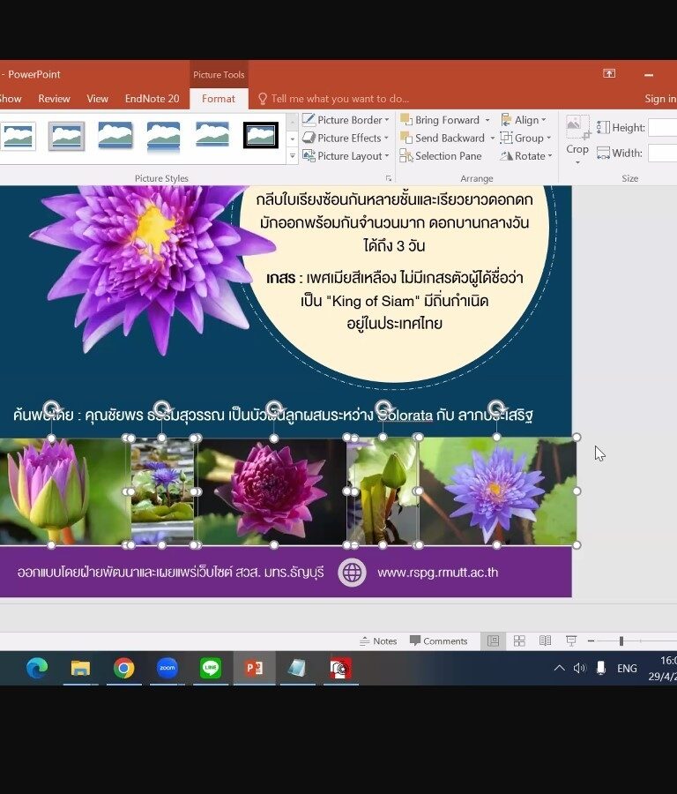Click the www.rspg.rmutt.ac.th text
This screenshot has width=677, height=794.
pos(438,573)
